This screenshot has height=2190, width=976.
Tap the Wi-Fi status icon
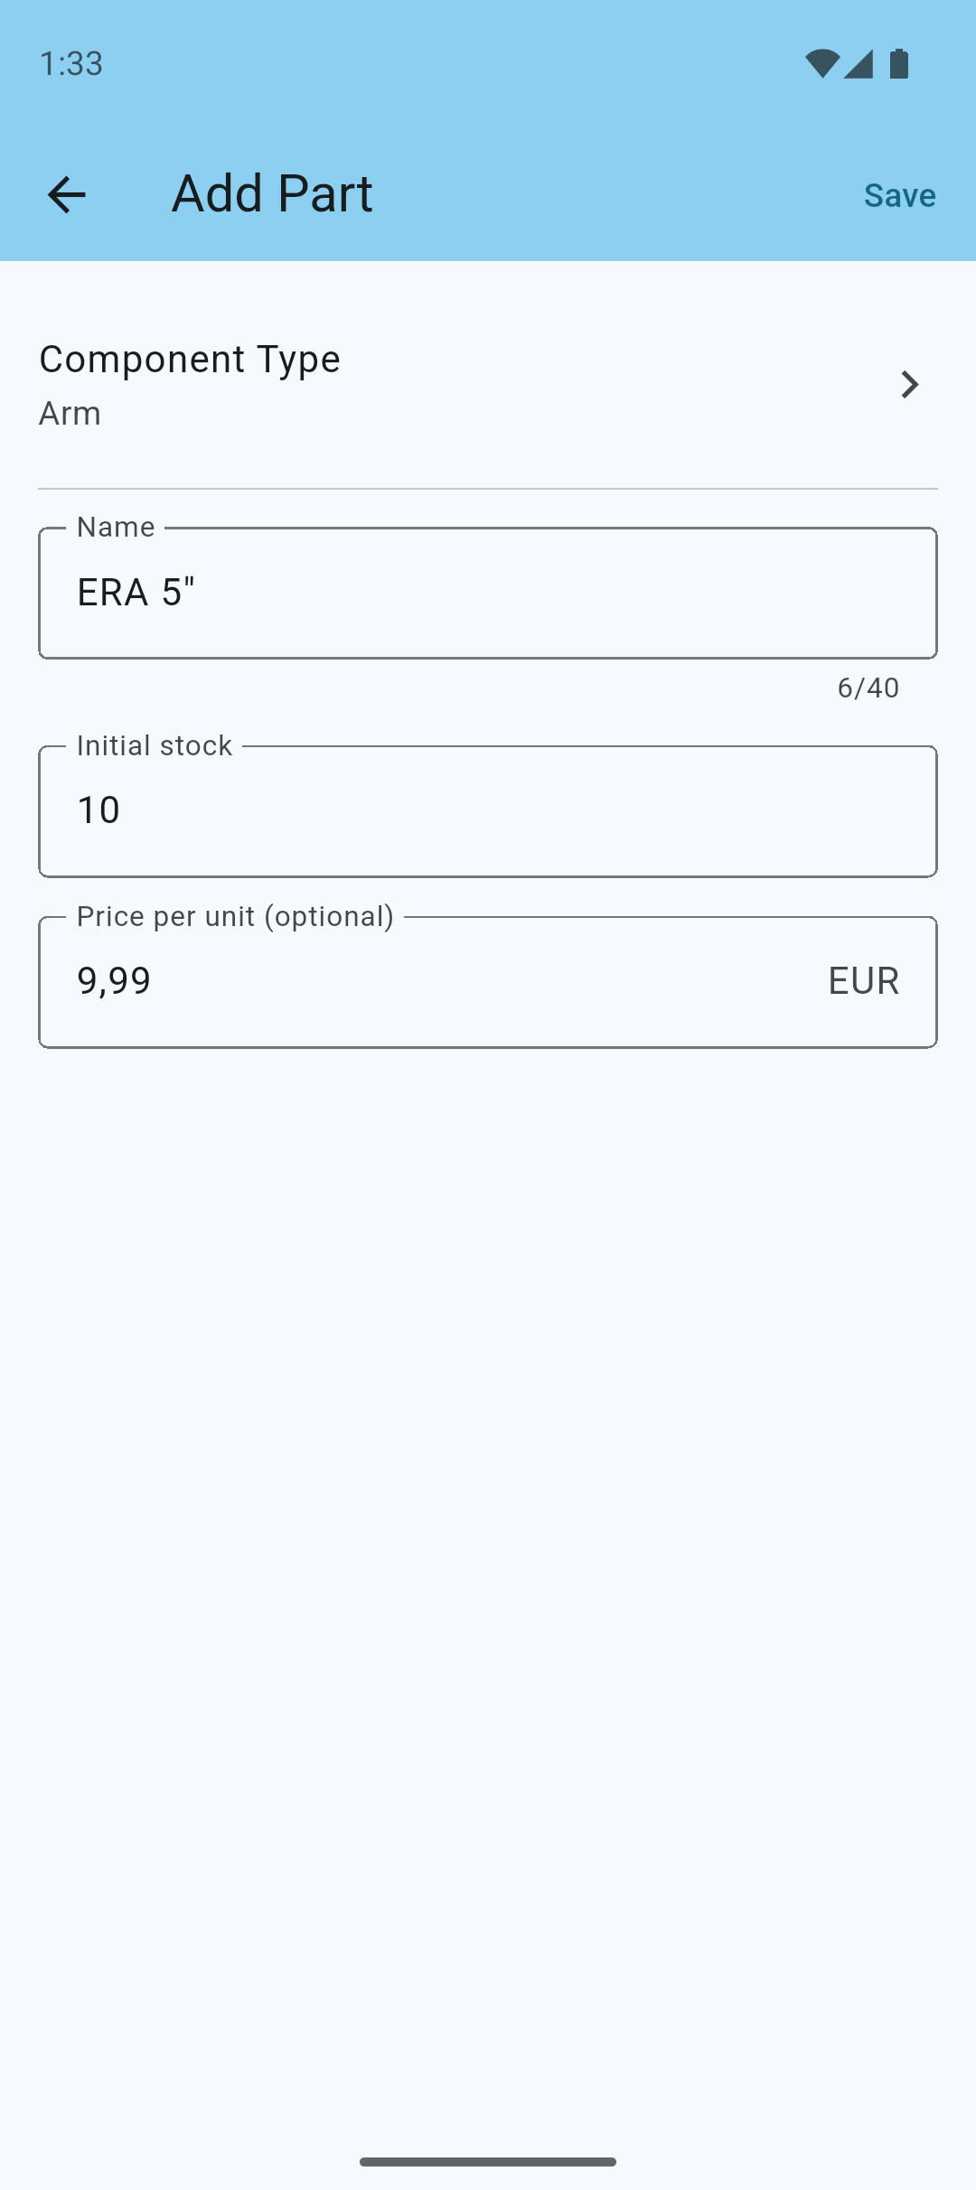(821, 63)
